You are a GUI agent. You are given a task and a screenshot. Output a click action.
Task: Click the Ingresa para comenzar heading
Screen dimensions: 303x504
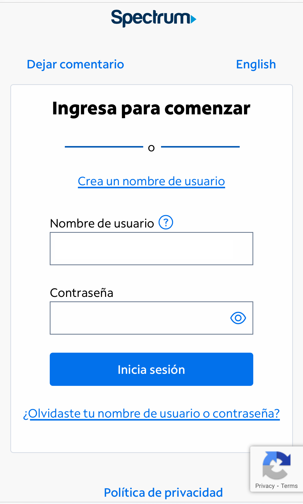coord(151,108)
